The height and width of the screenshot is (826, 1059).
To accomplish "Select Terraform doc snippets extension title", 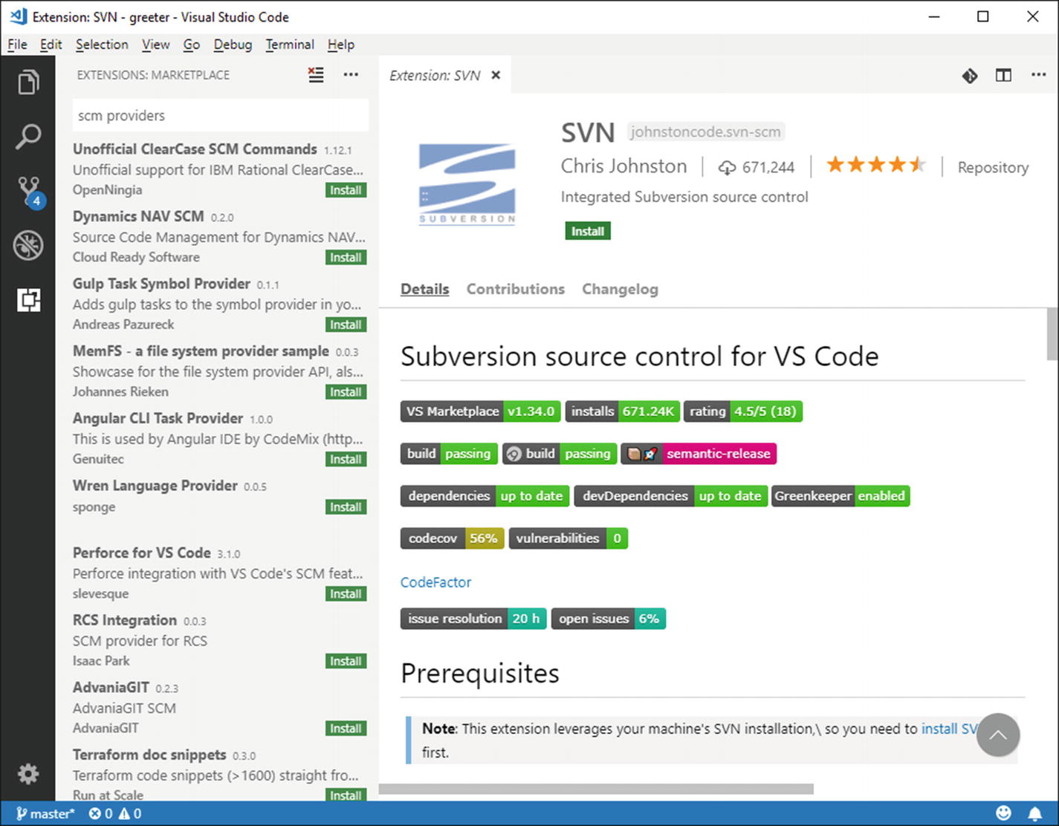I will (x=149, y=755).
